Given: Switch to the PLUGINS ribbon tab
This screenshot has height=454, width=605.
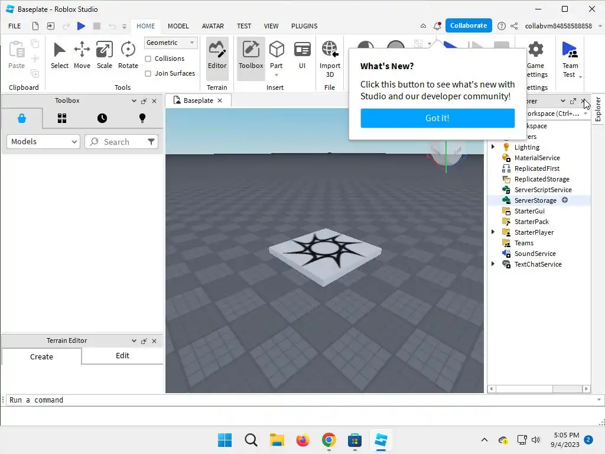Looking at the screenshot, I should pos(304,26).
